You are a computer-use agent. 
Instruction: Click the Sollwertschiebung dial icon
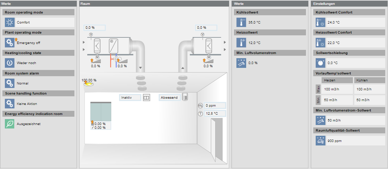[x=320, y=63]
